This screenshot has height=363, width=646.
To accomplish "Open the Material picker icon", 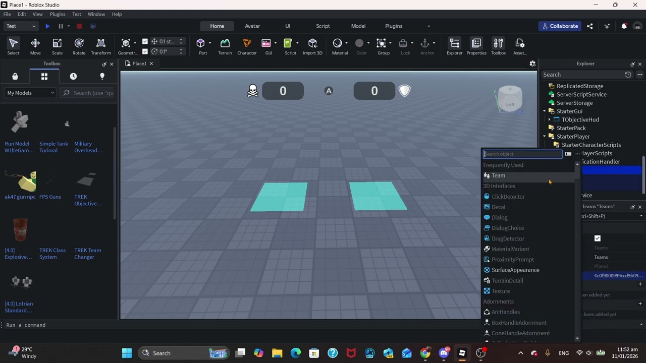I will (x=338, y=43).
